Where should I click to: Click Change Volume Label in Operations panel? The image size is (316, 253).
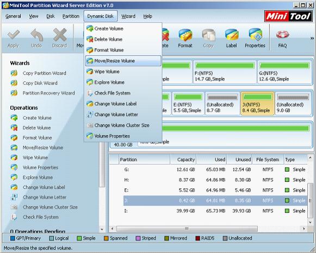coord(38,187)
